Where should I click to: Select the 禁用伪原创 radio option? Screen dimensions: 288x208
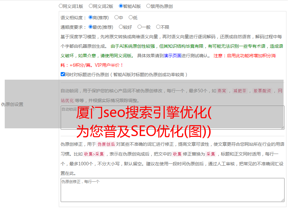(148, 6)
